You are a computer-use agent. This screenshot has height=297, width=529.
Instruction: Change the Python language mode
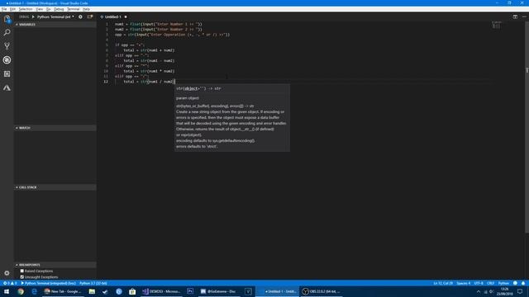click(x=503, y=284)
